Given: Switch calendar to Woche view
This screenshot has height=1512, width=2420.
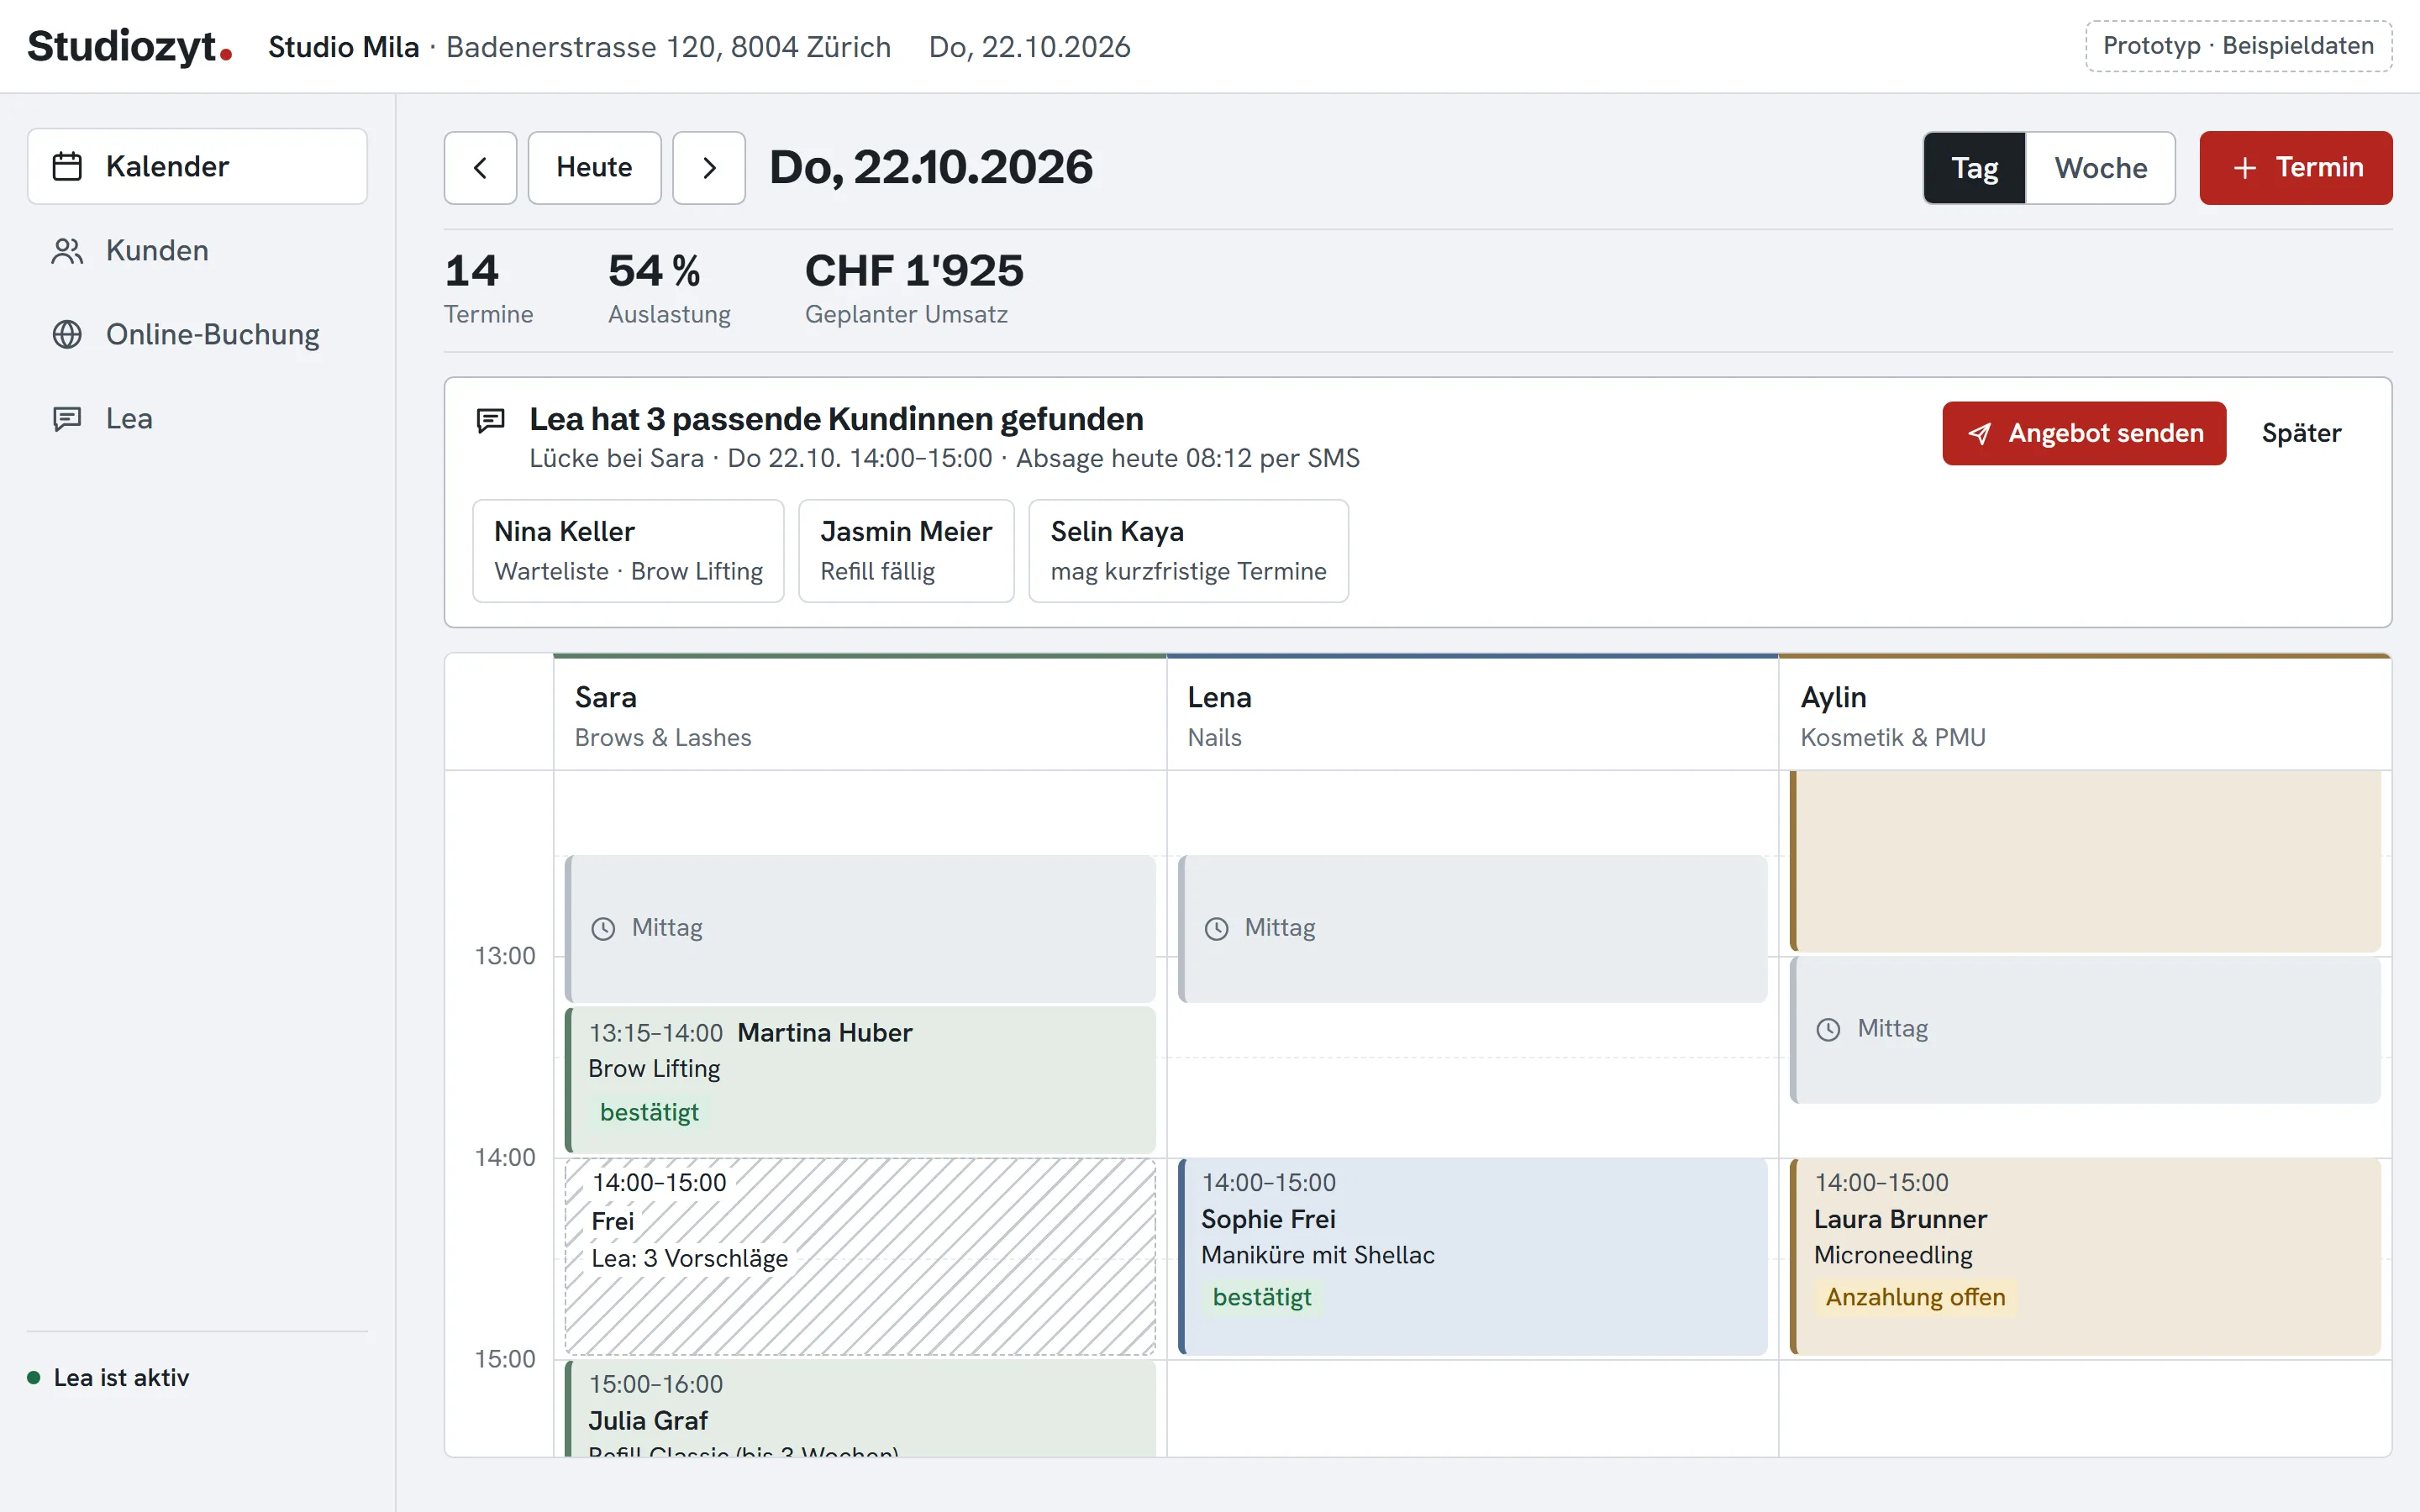Looking at the screenshot, I should 2100,168.
